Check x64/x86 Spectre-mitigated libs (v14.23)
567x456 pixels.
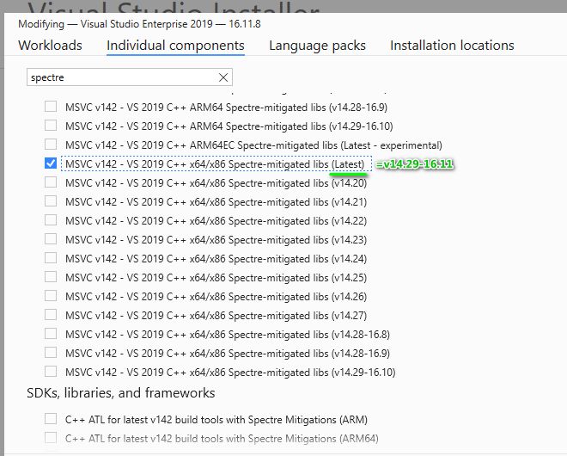point(51,238)
